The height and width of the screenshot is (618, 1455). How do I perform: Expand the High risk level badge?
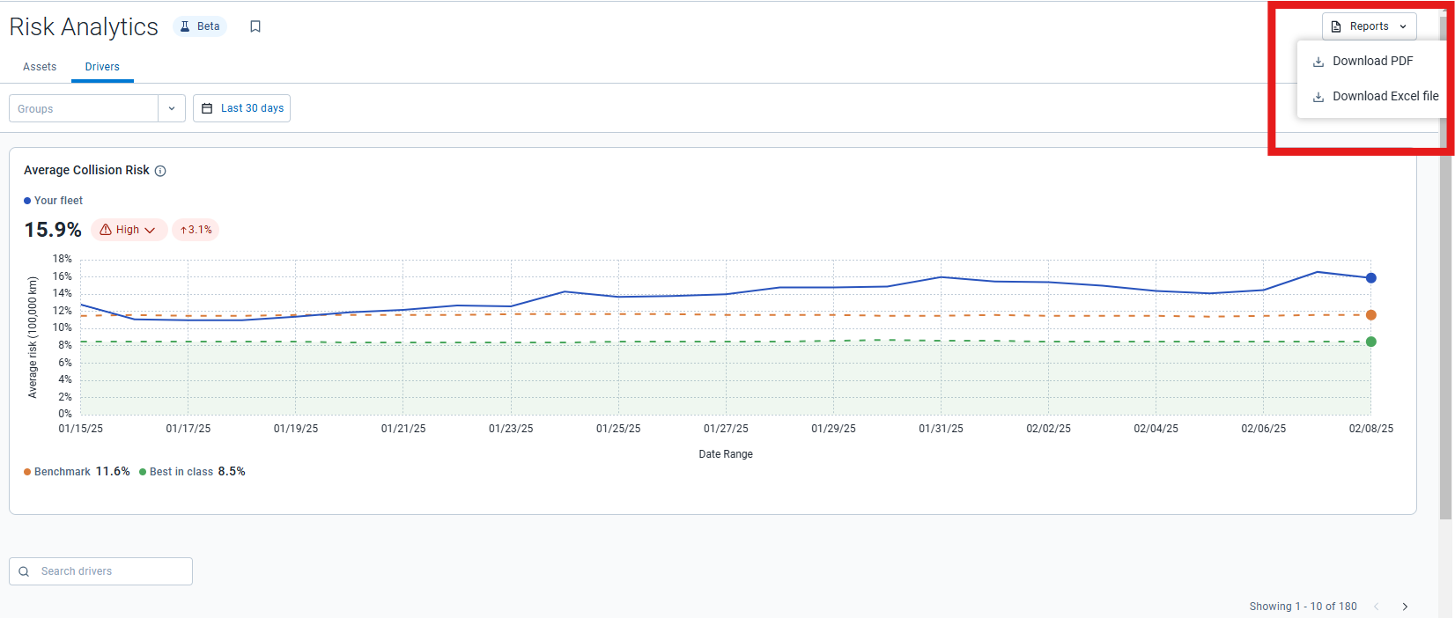(x=129, y=230)
